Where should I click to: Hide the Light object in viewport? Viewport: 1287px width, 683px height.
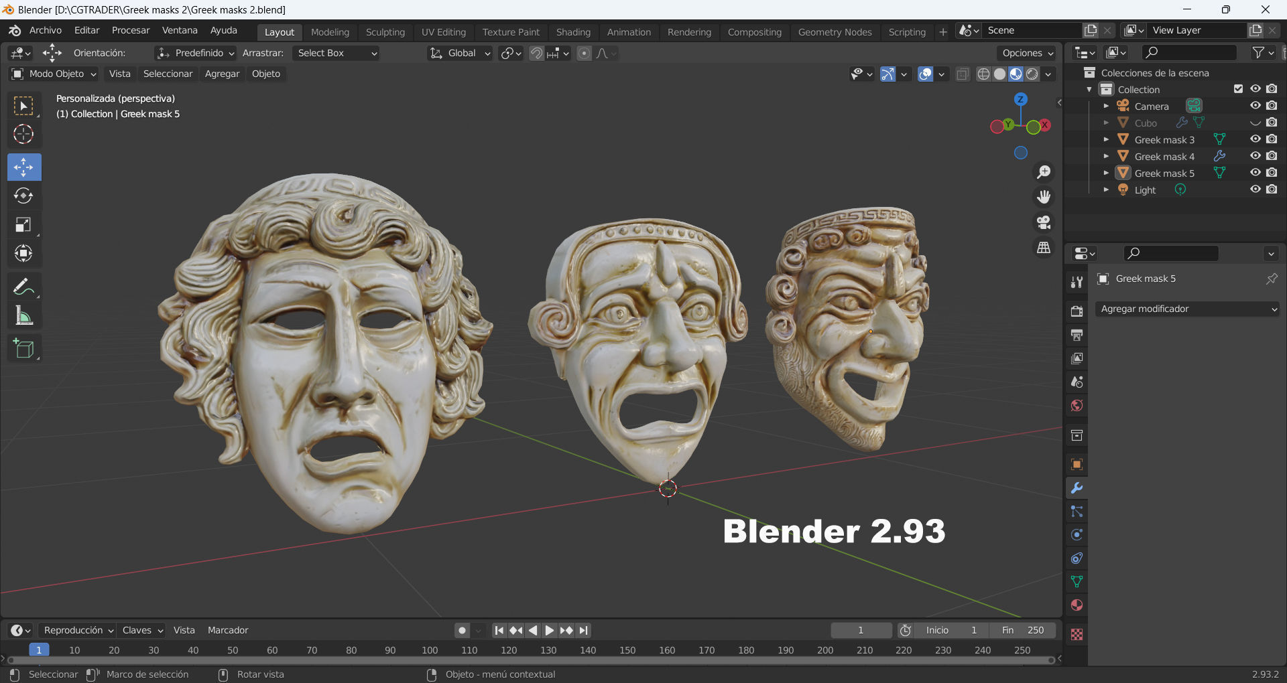click(1255, 189)
